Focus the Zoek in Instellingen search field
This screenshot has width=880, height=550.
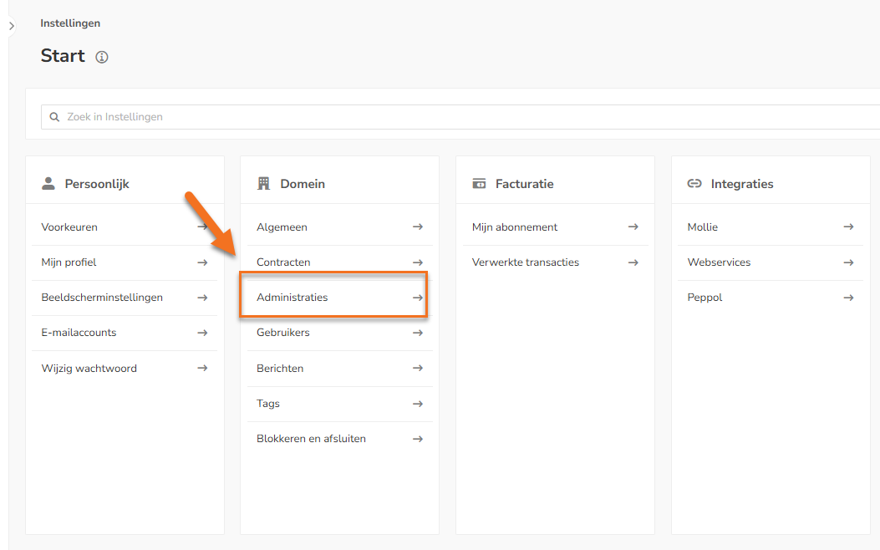[460, 117]
